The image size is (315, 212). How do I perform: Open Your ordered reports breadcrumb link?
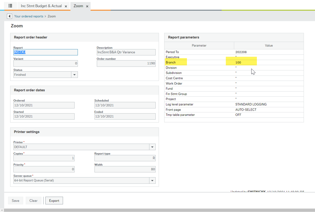(29, 16)
